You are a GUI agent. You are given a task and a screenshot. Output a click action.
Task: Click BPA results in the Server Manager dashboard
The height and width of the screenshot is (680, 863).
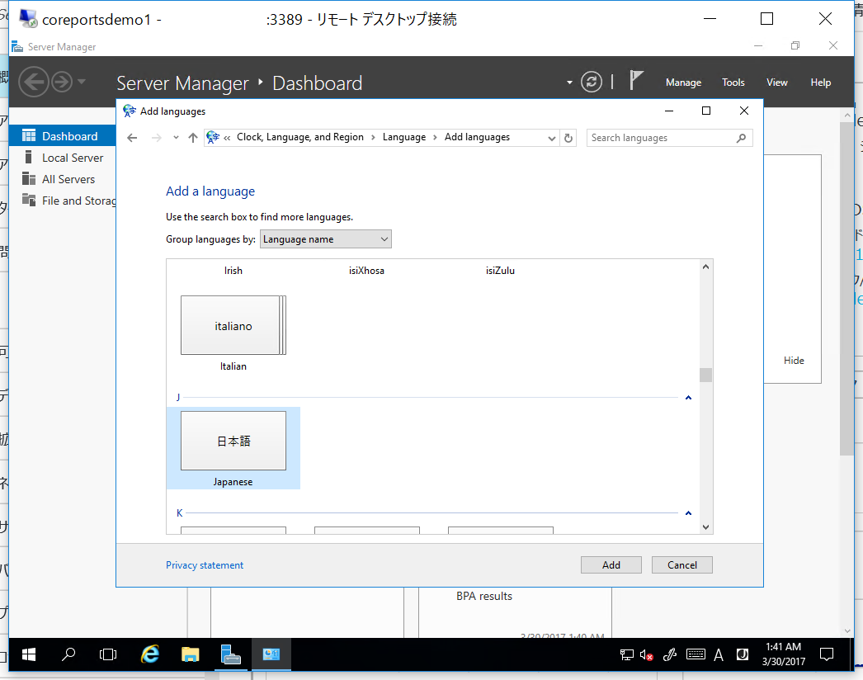pyautogui.click(x=484, y=596)
